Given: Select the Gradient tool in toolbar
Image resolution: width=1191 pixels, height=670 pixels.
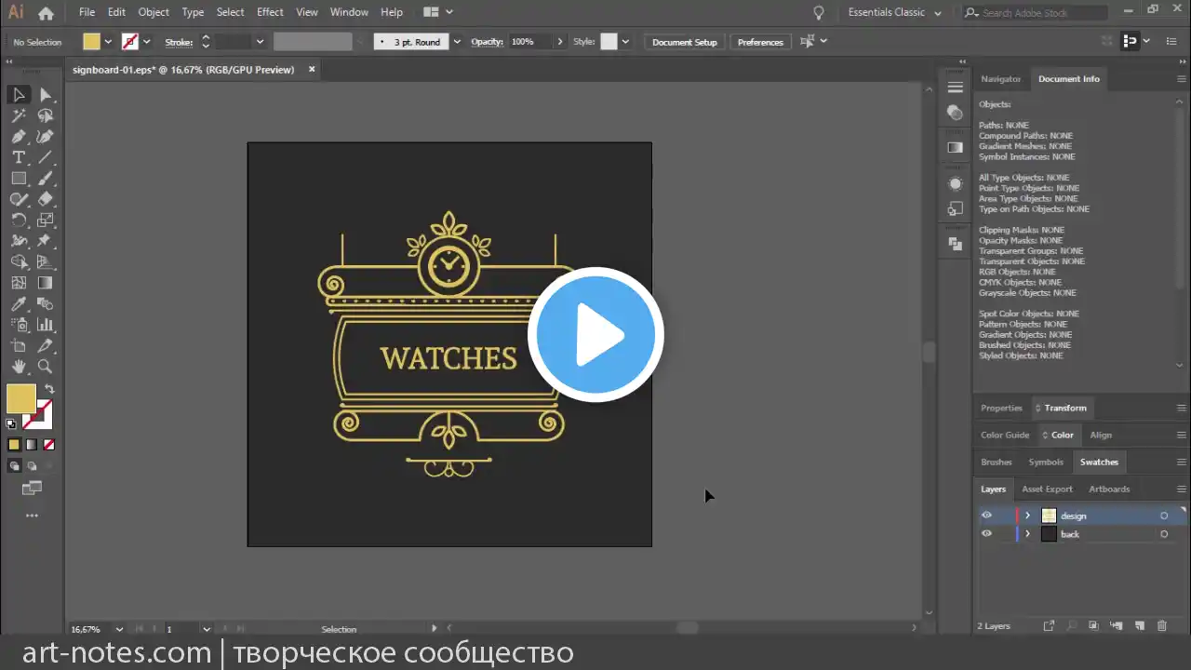Looking at the screenshot, I should click(45, 283).
